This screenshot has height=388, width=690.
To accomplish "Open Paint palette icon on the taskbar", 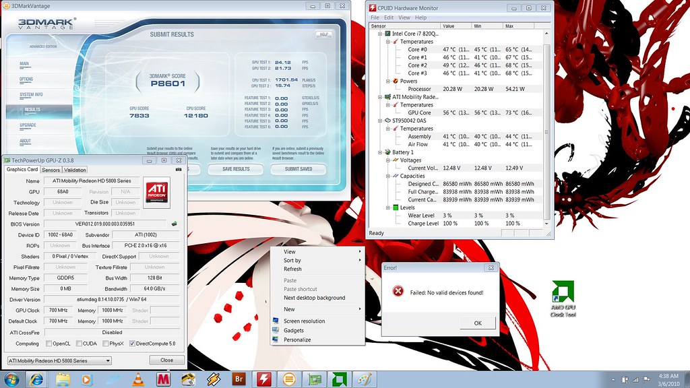I will [x=365, y=379].
